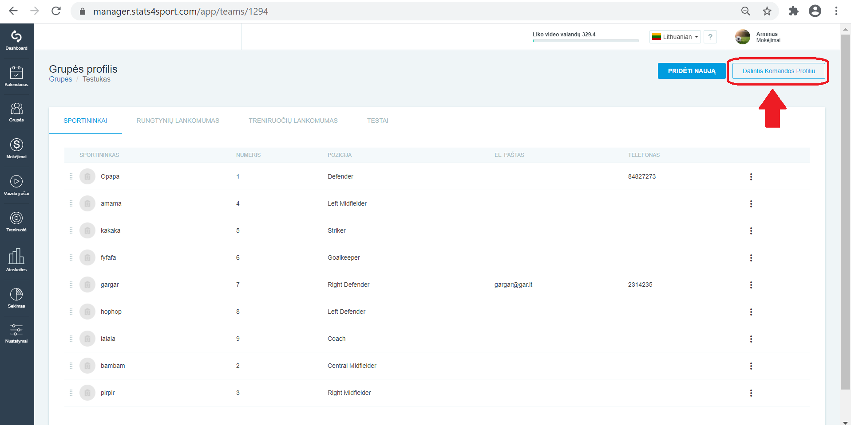Click the drag handle for fyfafa
Image resolution: width=851 pixels, height=425 pixels.
tap(71, 257)
